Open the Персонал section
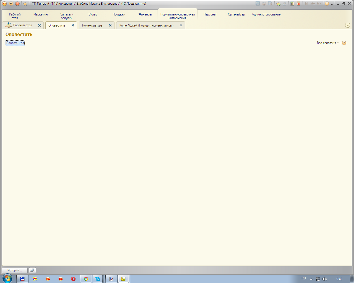The image size is (354, 283). point(210,14)
